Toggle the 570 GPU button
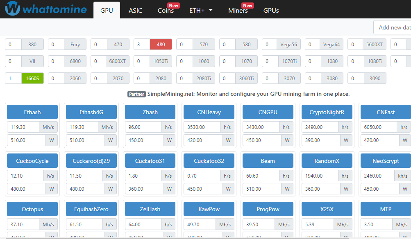Image resolution: width=411 pixels, height=239 pixels. pos(204,44)
